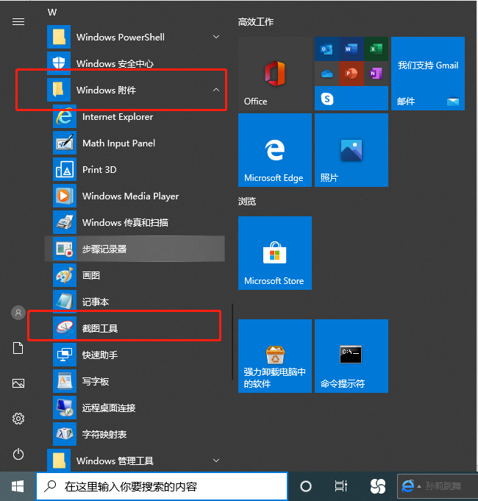Launch 步骤记录器 app icon
Screen dimensions: 478x501
tap(65, 249)
